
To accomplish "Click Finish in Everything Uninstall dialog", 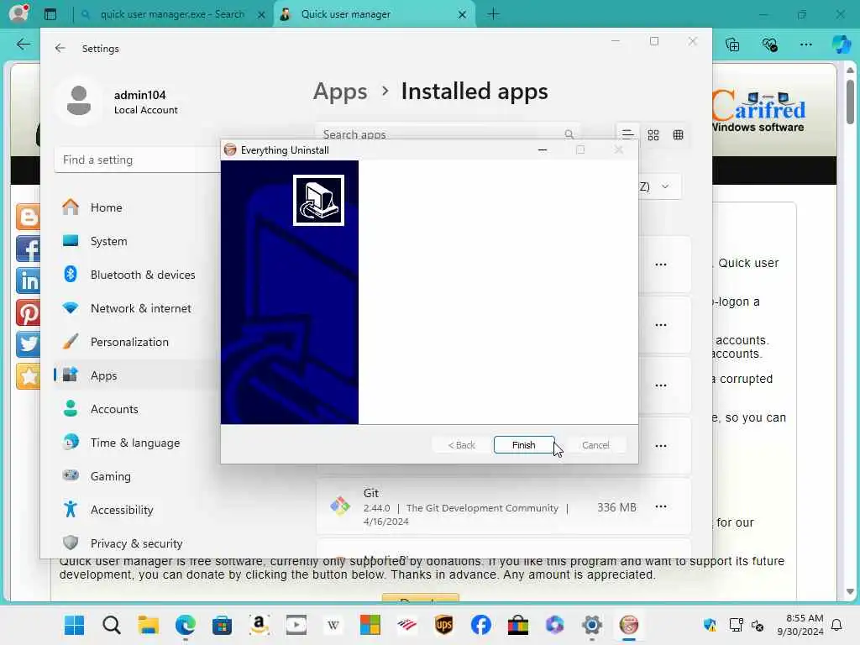I will coord(523,445).
